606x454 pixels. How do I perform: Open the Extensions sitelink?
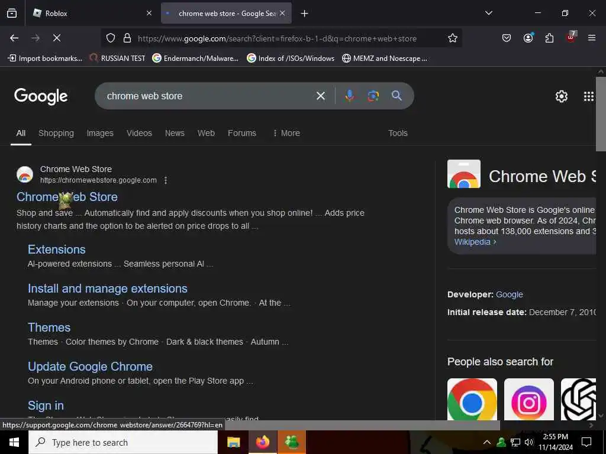pyautogui.click(x=57, y=249)
